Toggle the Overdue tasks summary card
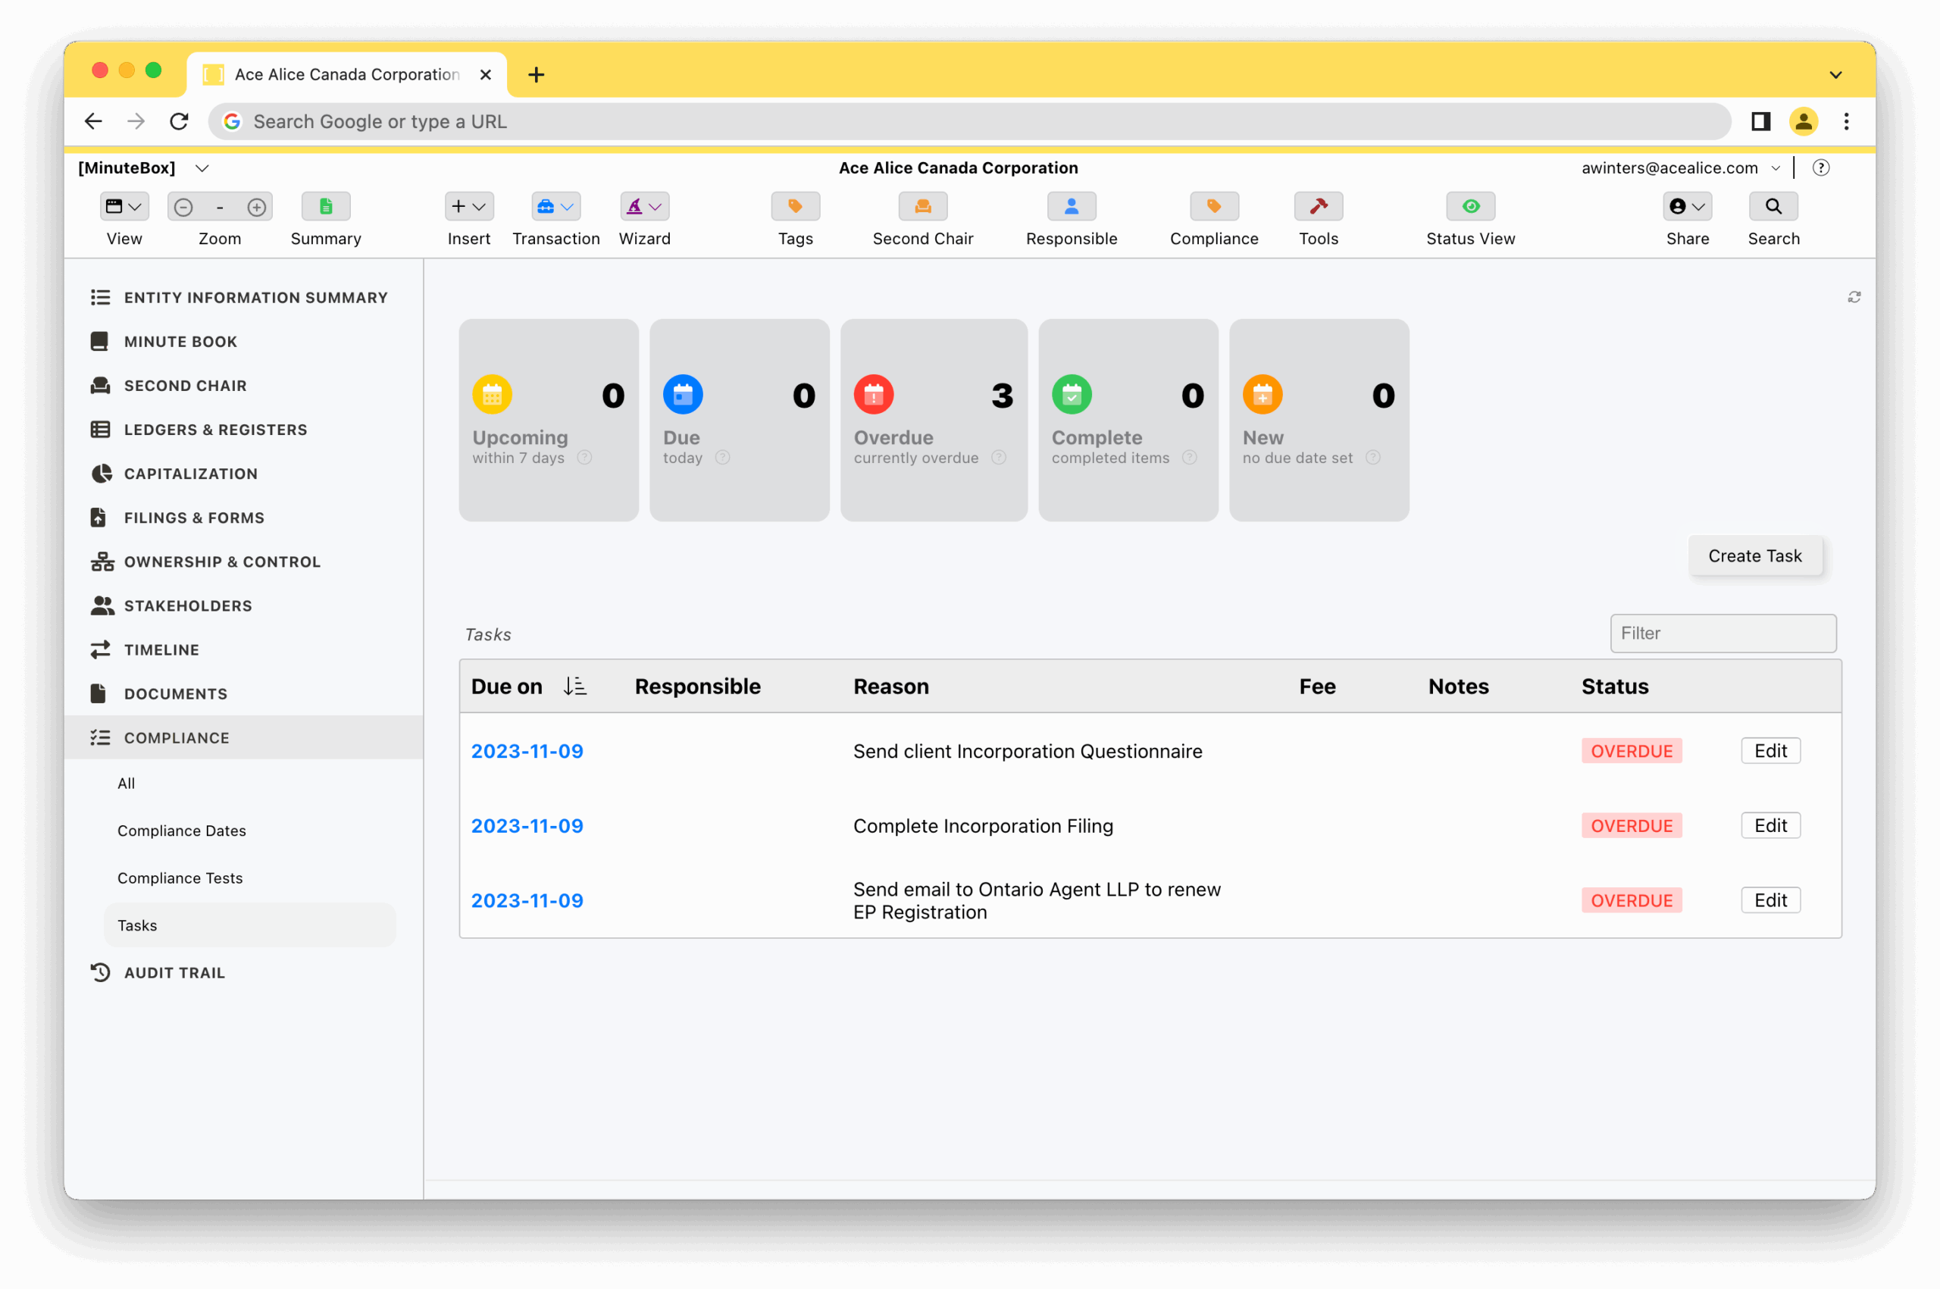Viewport: 1940px width, 1289px height. [x=933, y=419]
